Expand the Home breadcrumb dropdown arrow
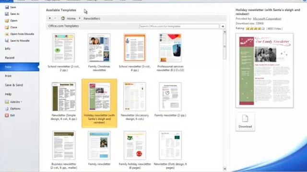 click(x=80, y=18)
